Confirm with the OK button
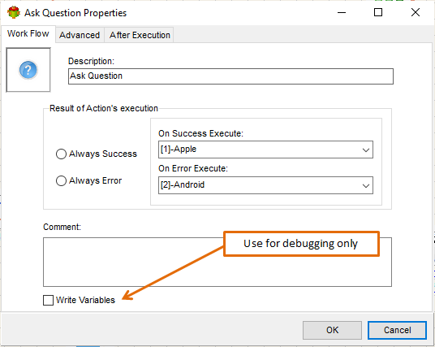The image size is (435, 347). (332, 330)
